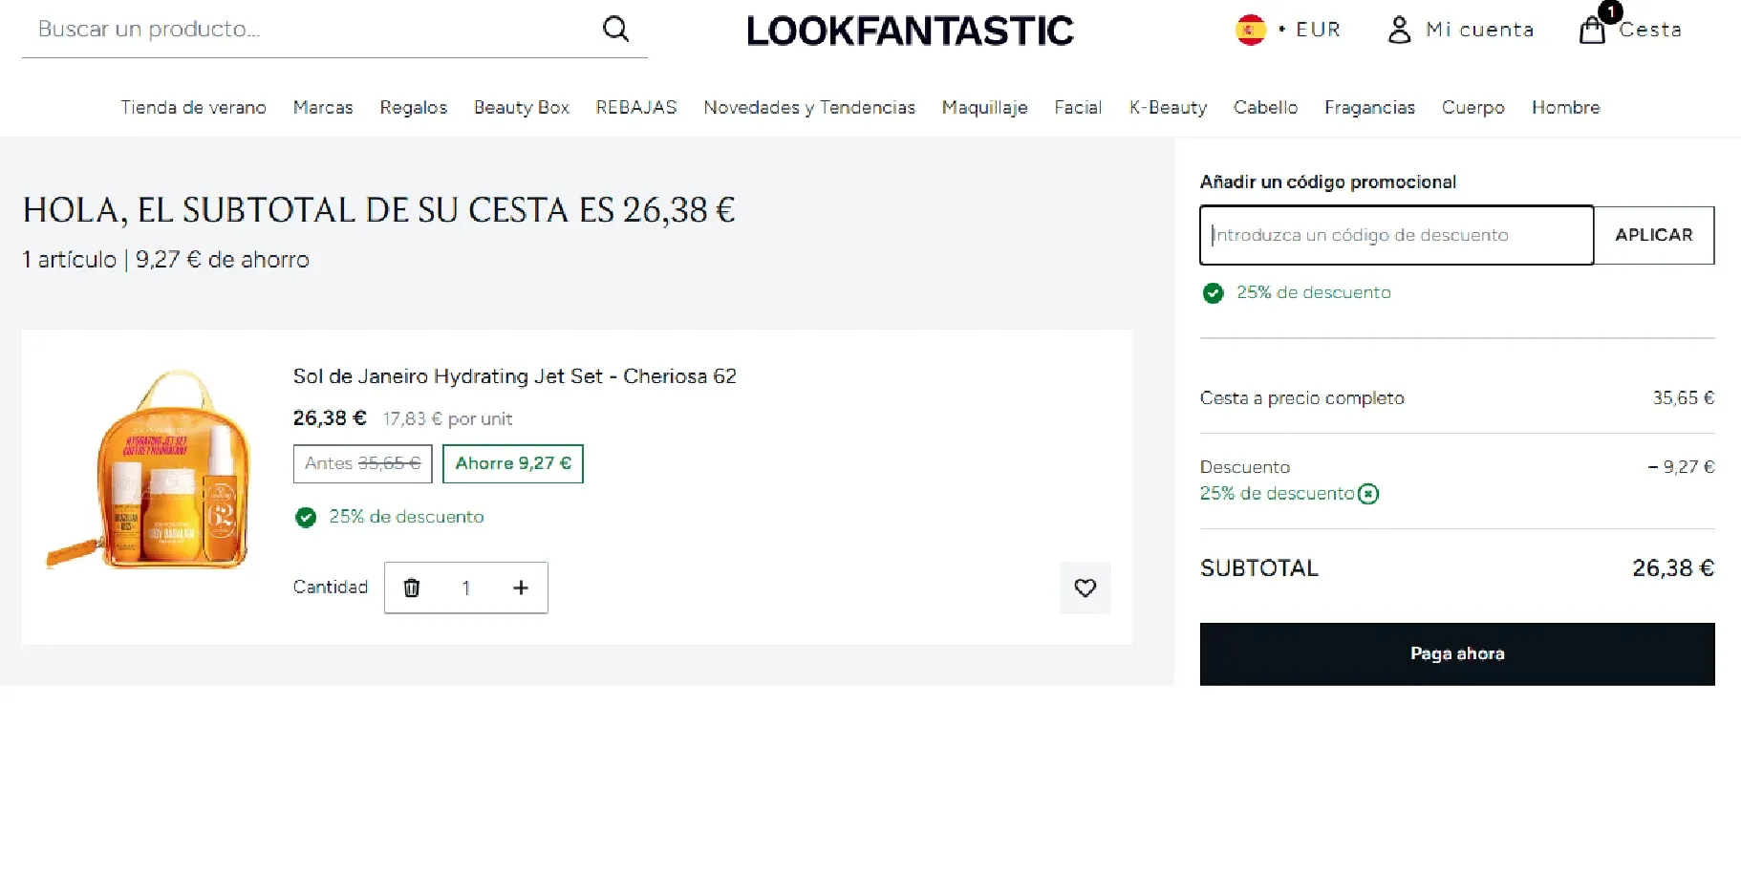Increase quantity with the plus icon
Screen dimensions: 1741x876
click(521, 588)
